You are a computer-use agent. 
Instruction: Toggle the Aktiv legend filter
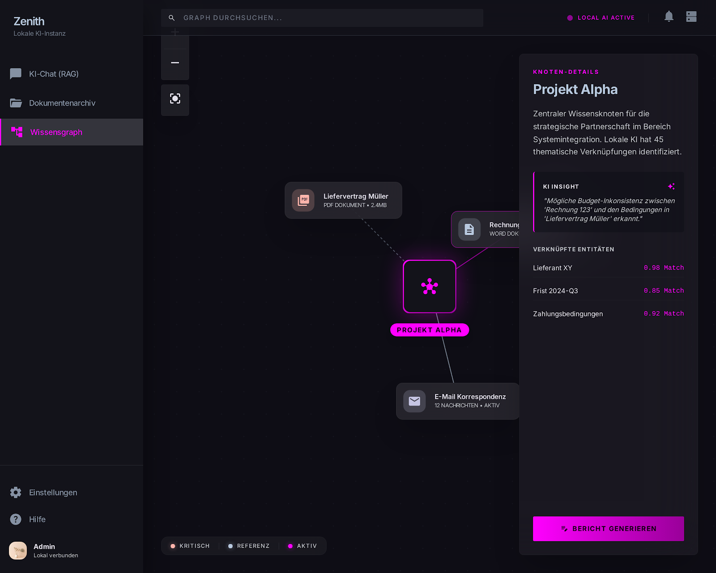303,546
